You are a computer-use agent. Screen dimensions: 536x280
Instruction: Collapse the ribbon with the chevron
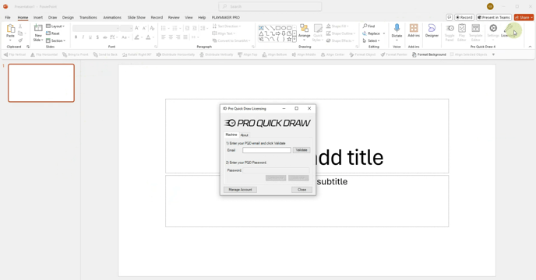(530, 47)
